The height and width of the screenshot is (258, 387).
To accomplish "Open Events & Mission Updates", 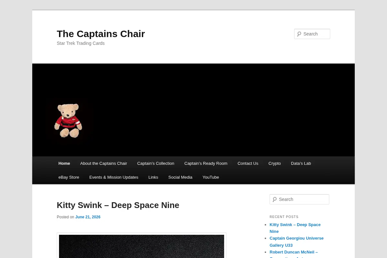I will point(114,177).
